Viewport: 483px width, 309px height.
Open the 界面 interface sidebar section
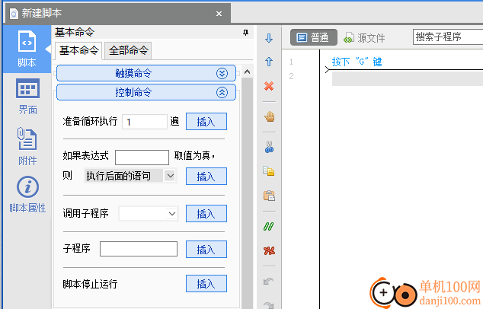(x=27, y=97)
